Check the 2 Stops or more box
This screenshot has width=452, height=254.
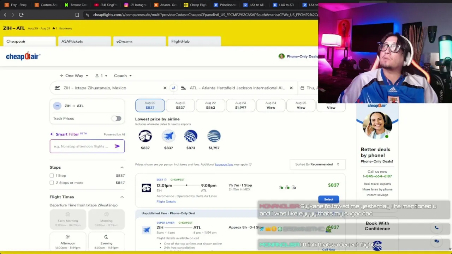click(52, 183)
